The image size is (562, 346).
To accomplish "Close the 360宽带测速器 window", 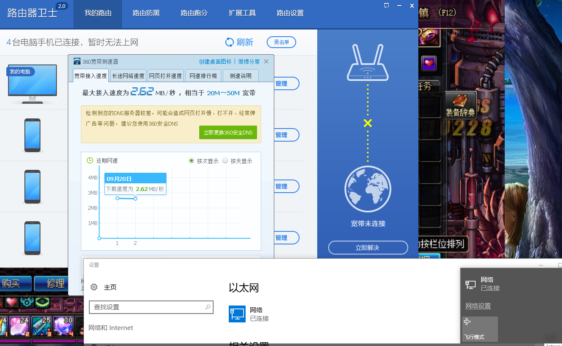I will point(266,62).
